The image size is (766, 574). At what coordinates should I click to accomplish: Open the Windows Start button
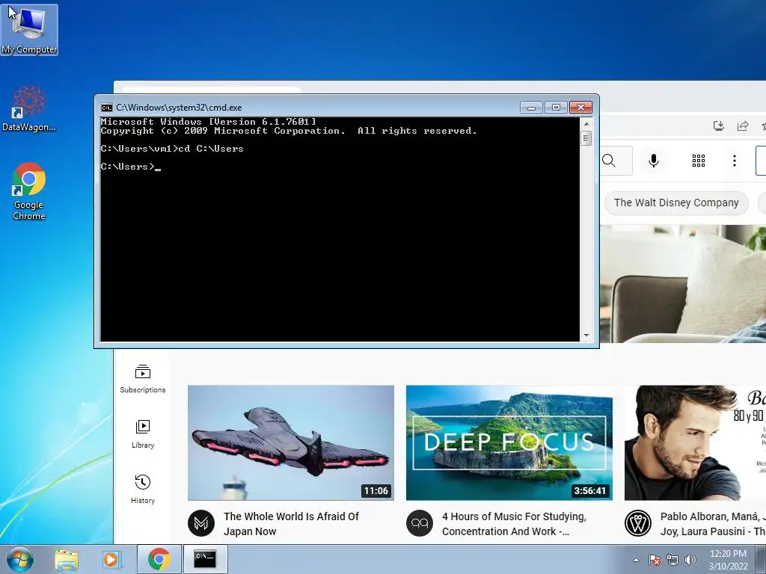20,559
